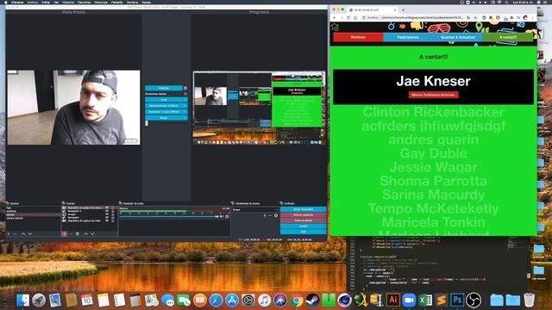Click Salir button in OBS Controls
The image size is (552, 310).
(x=304, y=232)
